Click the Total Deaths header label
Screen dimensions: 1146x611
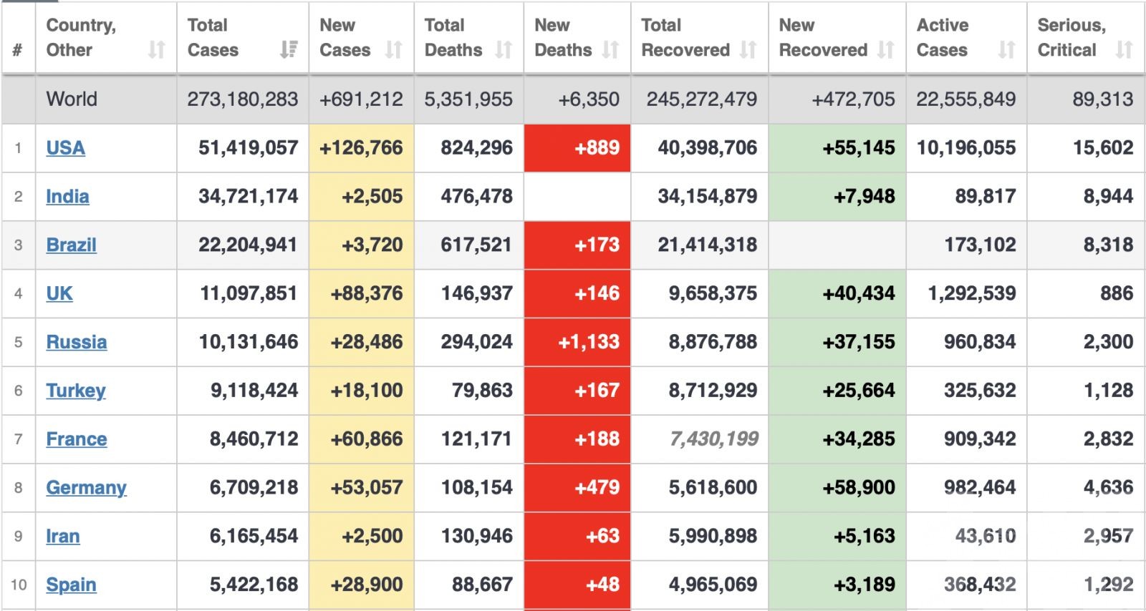[453, 37]
